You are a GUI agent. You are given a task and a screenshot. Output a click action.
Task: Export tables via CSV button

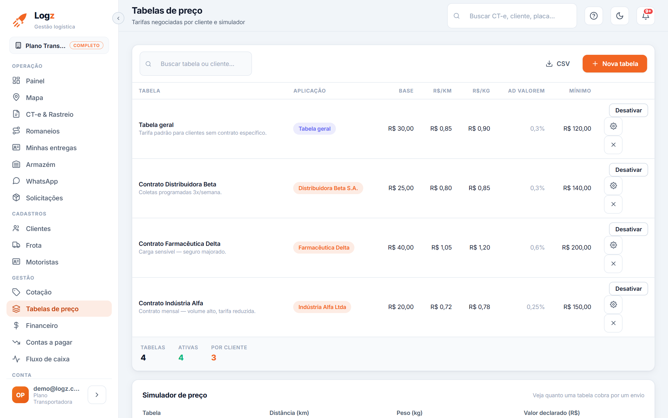coord(558,64)
